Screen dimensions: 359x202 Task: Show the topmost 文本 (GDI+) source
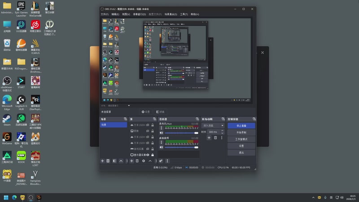click(x=148, y=125)
